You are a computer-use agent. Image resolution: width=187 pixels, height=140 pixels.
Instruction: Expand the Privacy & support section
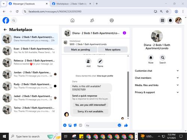pyautogui.click(x=157, y=92)
